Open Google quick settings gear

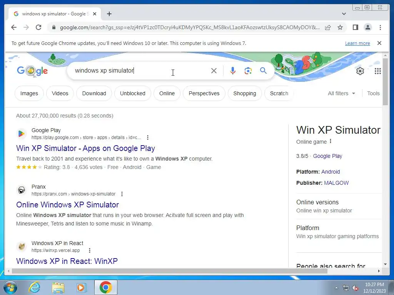(360, 71)
